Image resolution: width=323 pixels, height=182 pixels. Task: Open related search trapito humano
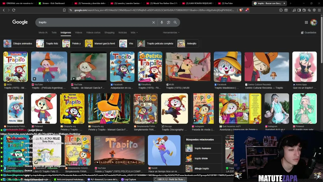[x=203, y=148]
